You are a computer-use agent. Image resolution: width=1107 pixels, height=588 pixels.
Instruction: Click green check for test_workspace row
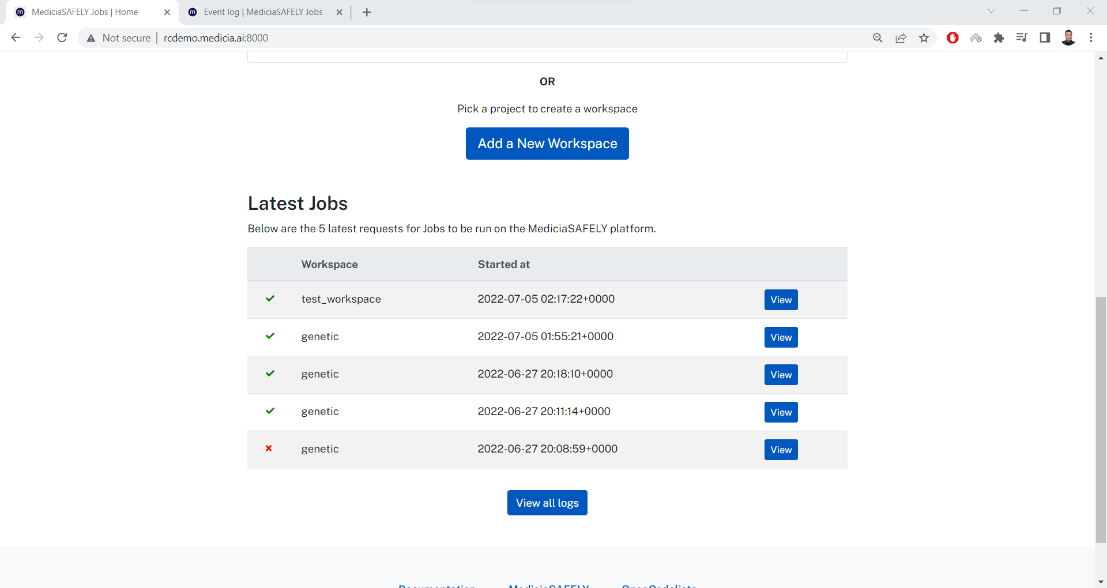coord(270,299)
